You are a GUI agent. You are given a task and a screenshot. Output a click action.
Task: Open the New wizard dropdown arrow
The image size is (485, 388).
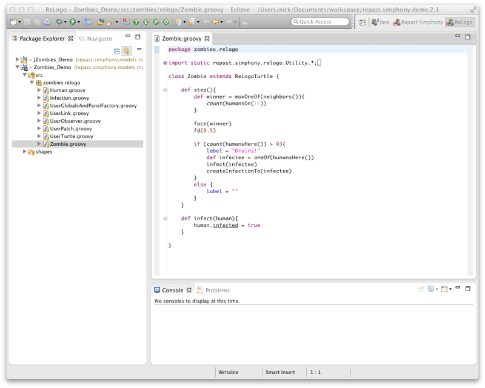[x=19, y=22]
